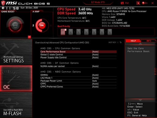Select the sixth boot priority device slot
The height and width of the screenshot is (118, 157).
coord(102,32)
